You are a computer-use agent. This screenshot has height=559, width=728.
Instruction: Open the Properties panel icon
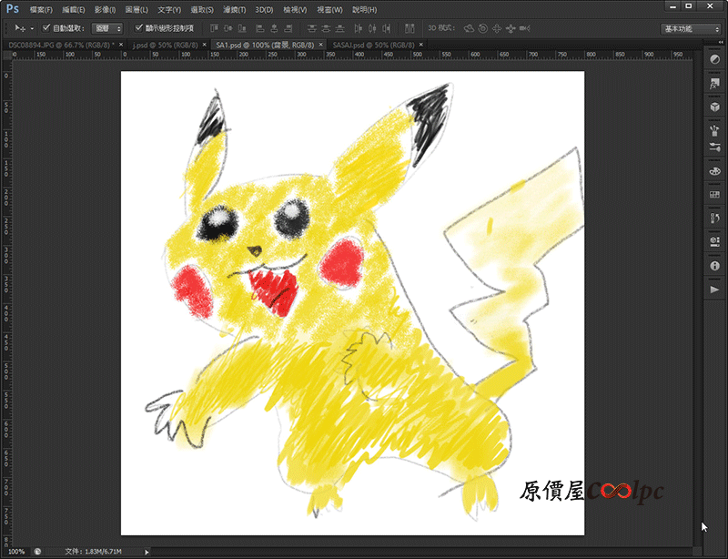point(715,241)
